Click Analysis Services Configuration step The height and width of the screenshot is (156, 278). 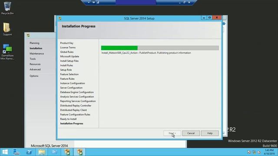(x=77, y=97)
